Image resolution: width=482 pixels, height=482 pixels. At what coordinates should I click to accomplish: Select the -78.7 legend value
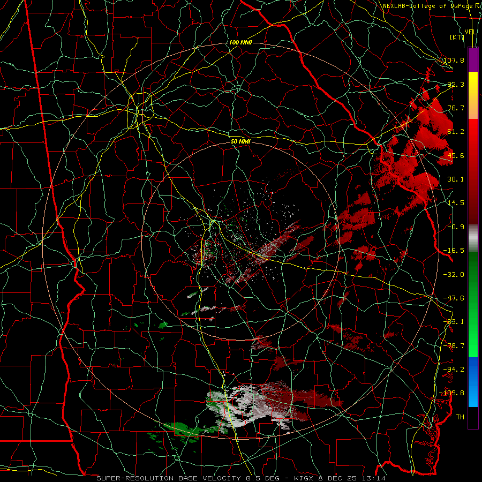click(454, 345)
